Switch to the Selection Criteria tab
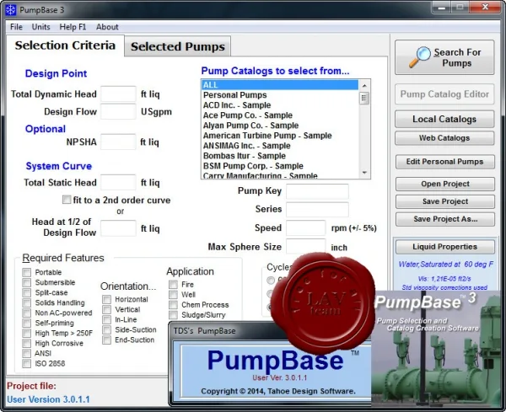 65,45
